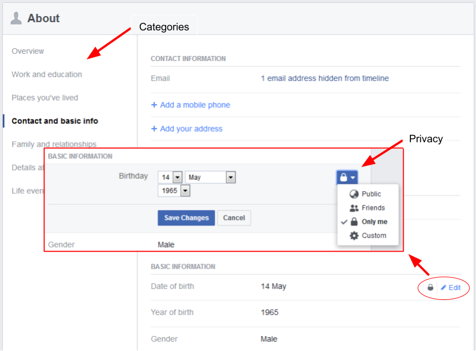
Task: Click the lock privacy icon beside Edit
Action: pyautogui.click(x=430, y=287)
